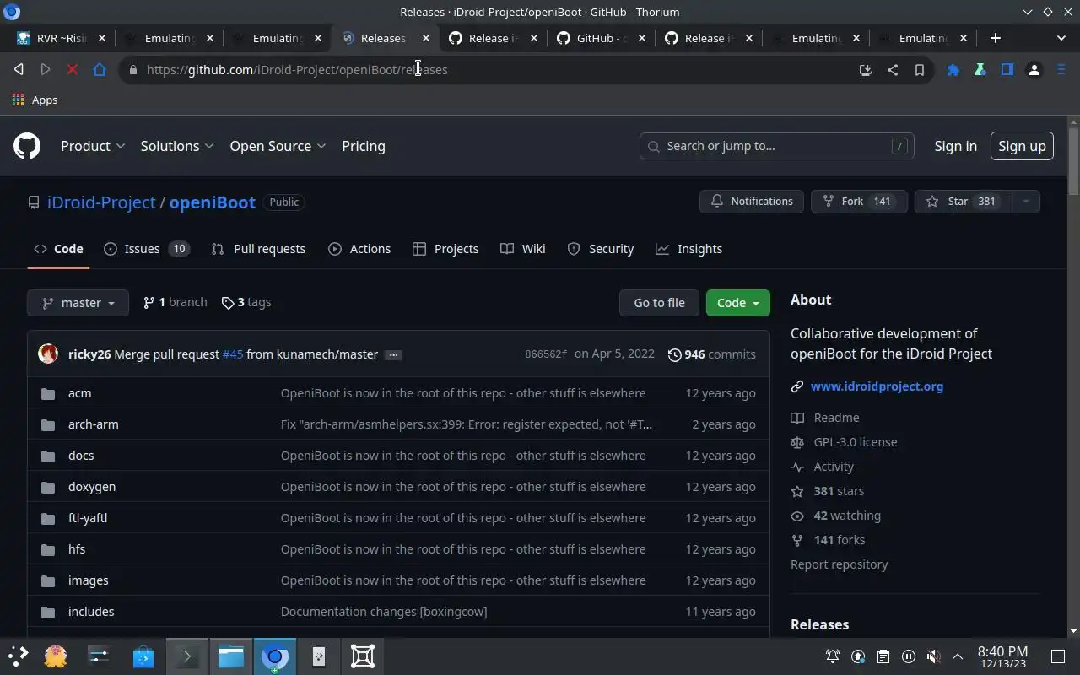Open the doxygen folder

click(x=92, y=487)
